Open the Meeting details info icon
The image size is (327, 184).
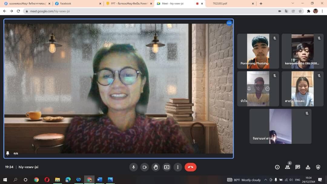[277, 167]
